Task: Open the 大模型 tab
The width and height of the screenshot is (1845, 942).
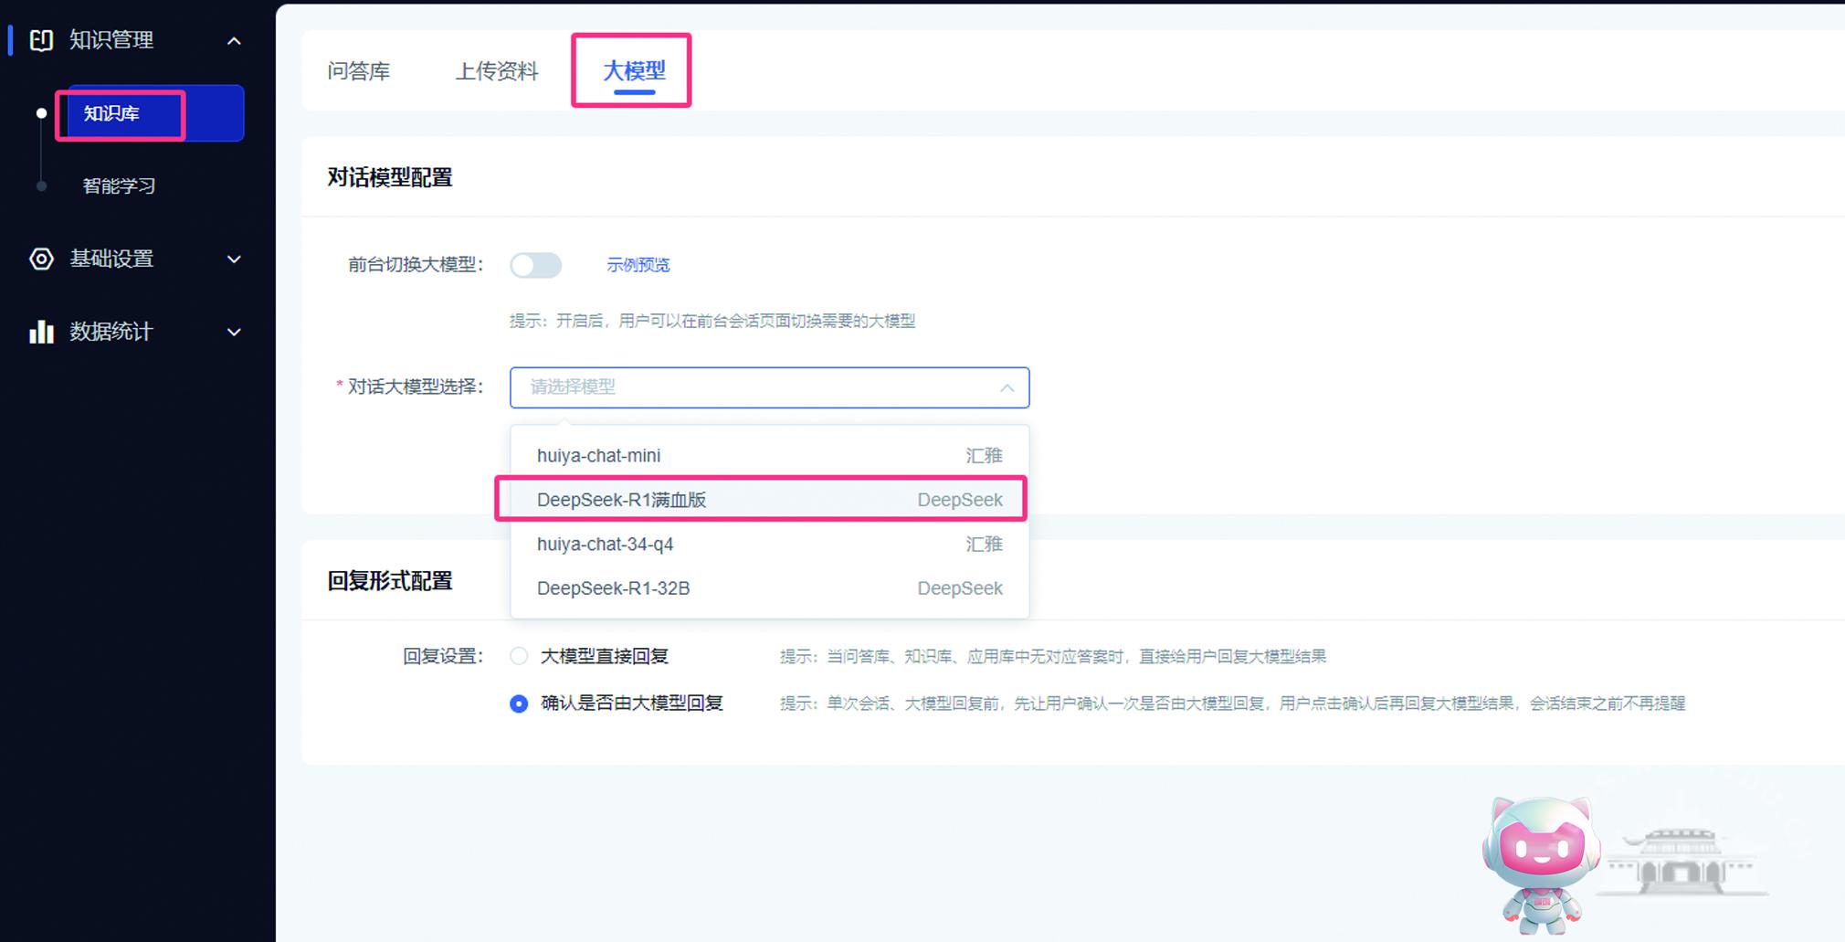Action: 634,71
